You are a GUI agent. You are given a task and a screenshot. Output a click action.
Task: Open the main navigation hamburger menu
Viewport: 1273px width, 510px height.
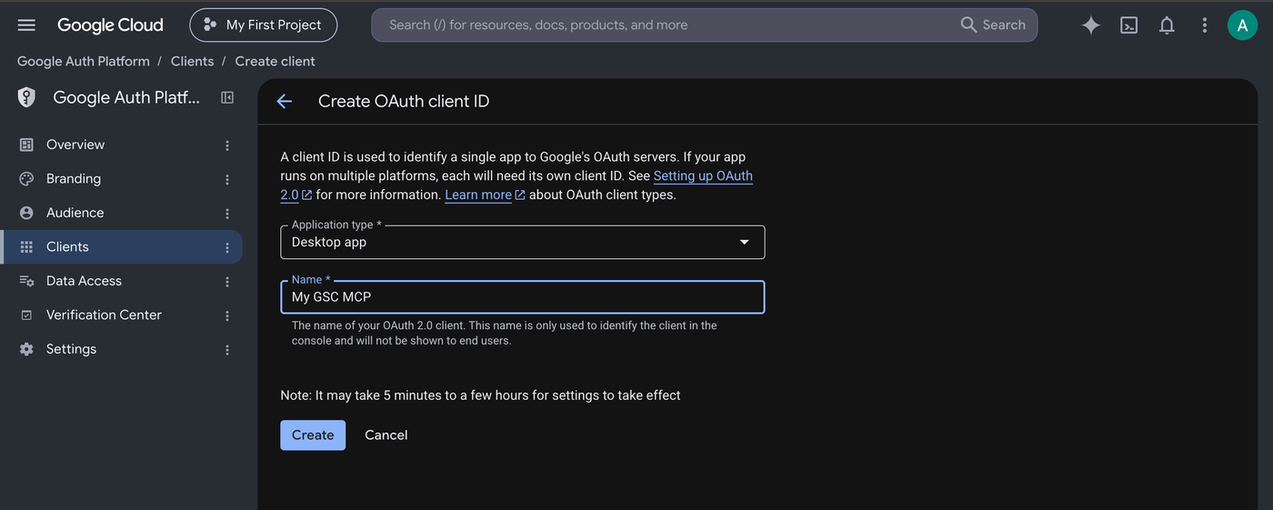pyautogui.click(x=26, y=25)
